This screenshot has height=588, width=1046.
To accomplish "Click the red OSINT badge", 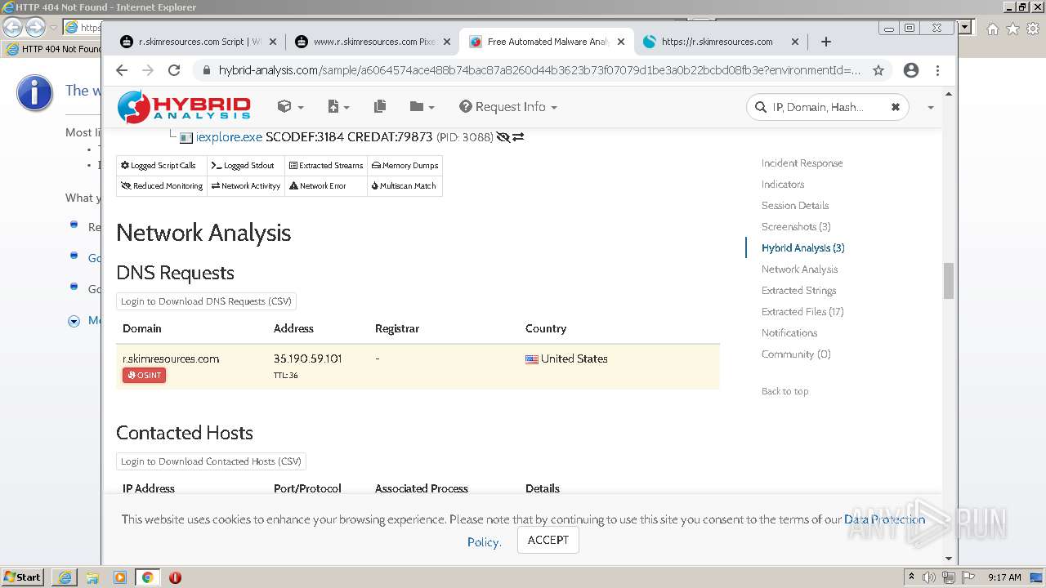I will [x=144, y=376].
